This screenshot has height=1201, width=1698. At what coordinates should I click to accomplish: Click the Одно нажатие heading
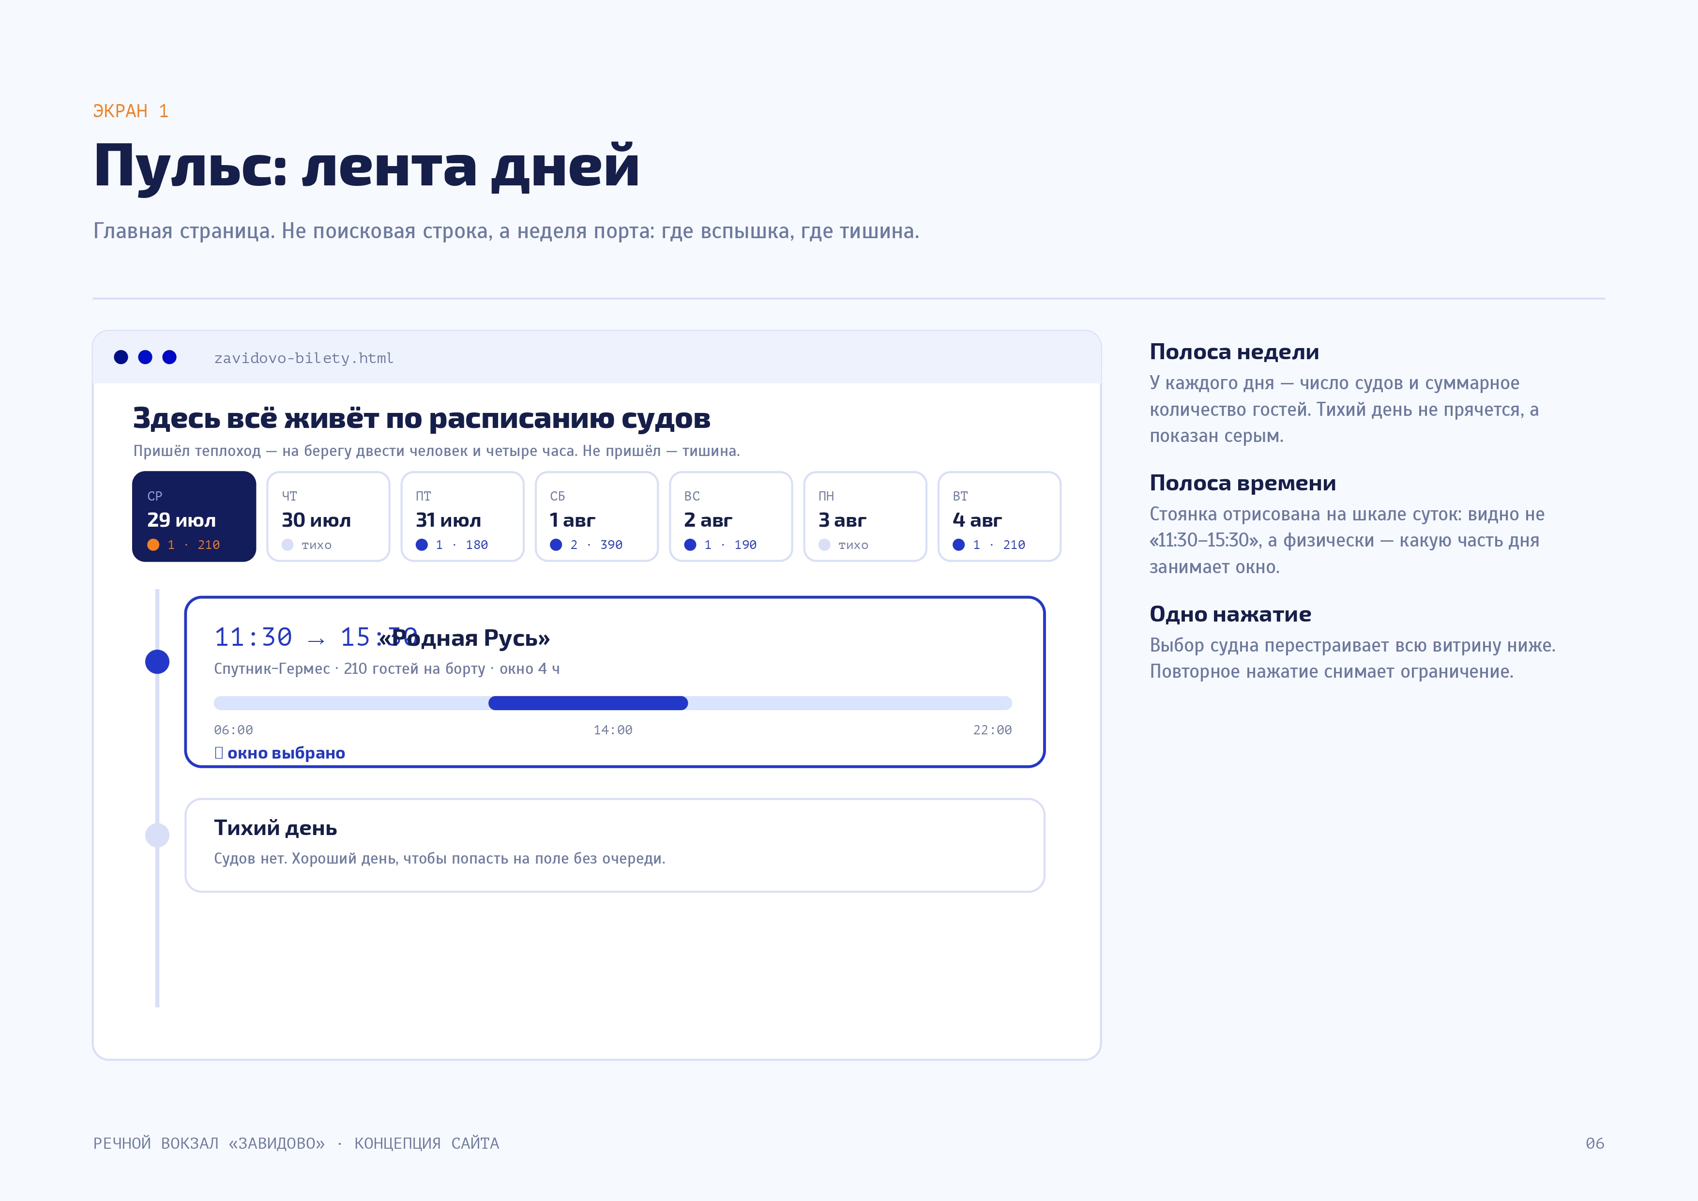point(1230,614)
